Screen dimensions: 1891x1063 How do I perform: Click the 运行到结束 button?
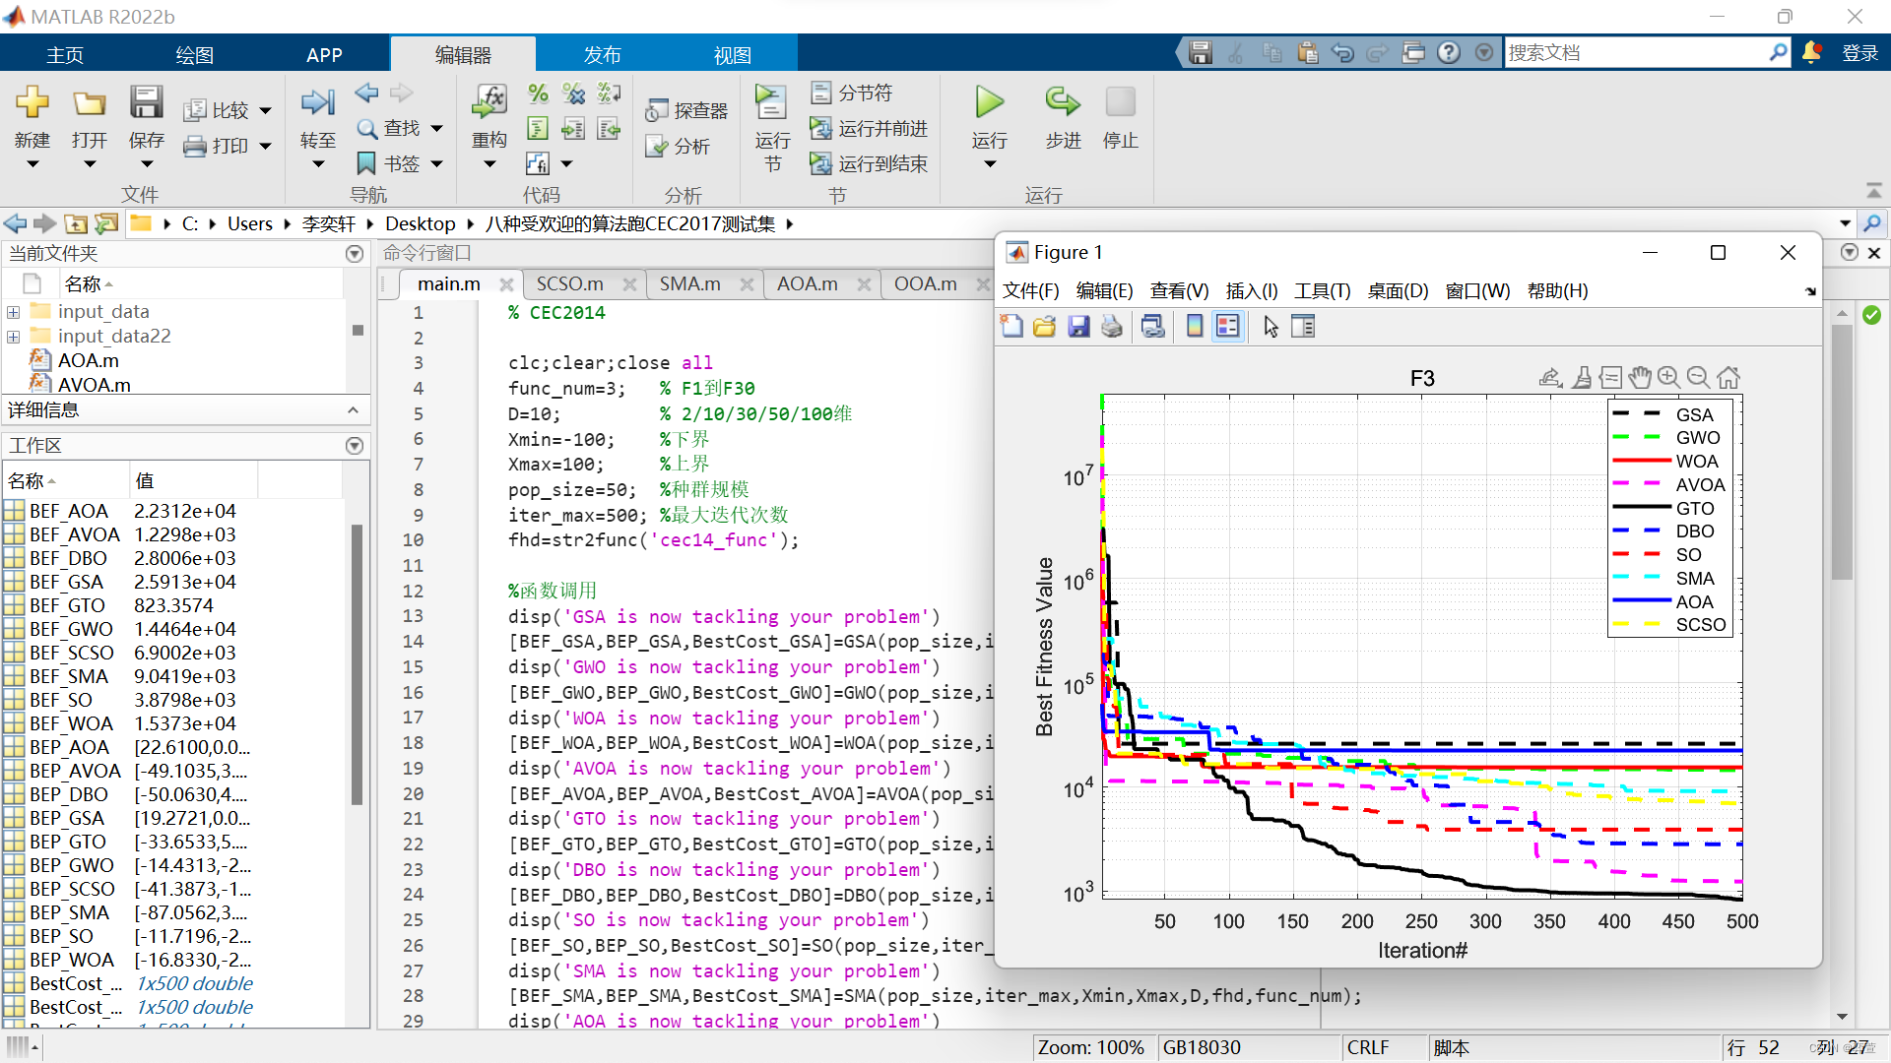click(869, 163)
